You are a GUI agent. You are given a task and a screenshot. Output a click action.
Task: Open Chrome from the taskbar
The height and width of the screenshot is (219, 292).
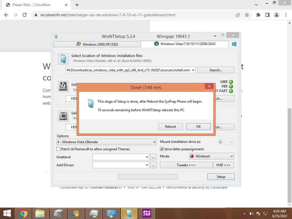[23, 213]
